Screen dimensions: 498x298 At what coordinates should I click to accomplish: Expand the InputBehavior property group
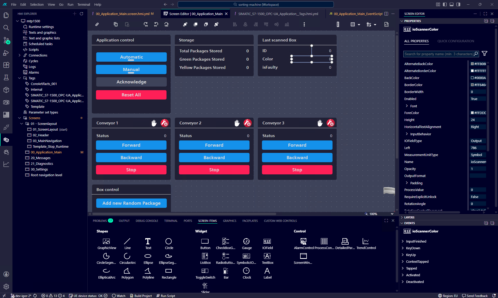[407, 134]
